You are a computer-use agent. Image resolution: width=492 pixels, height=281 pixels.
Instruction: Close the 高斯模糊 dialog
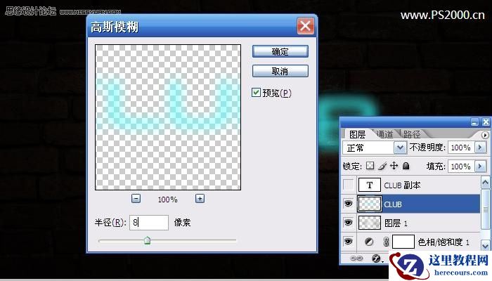tap(305, 26)
